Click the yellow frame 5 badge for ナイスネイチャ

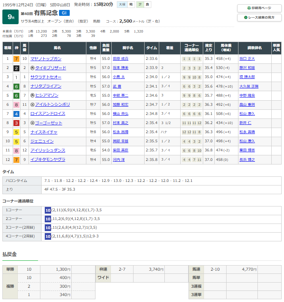(x=16, y=132)
